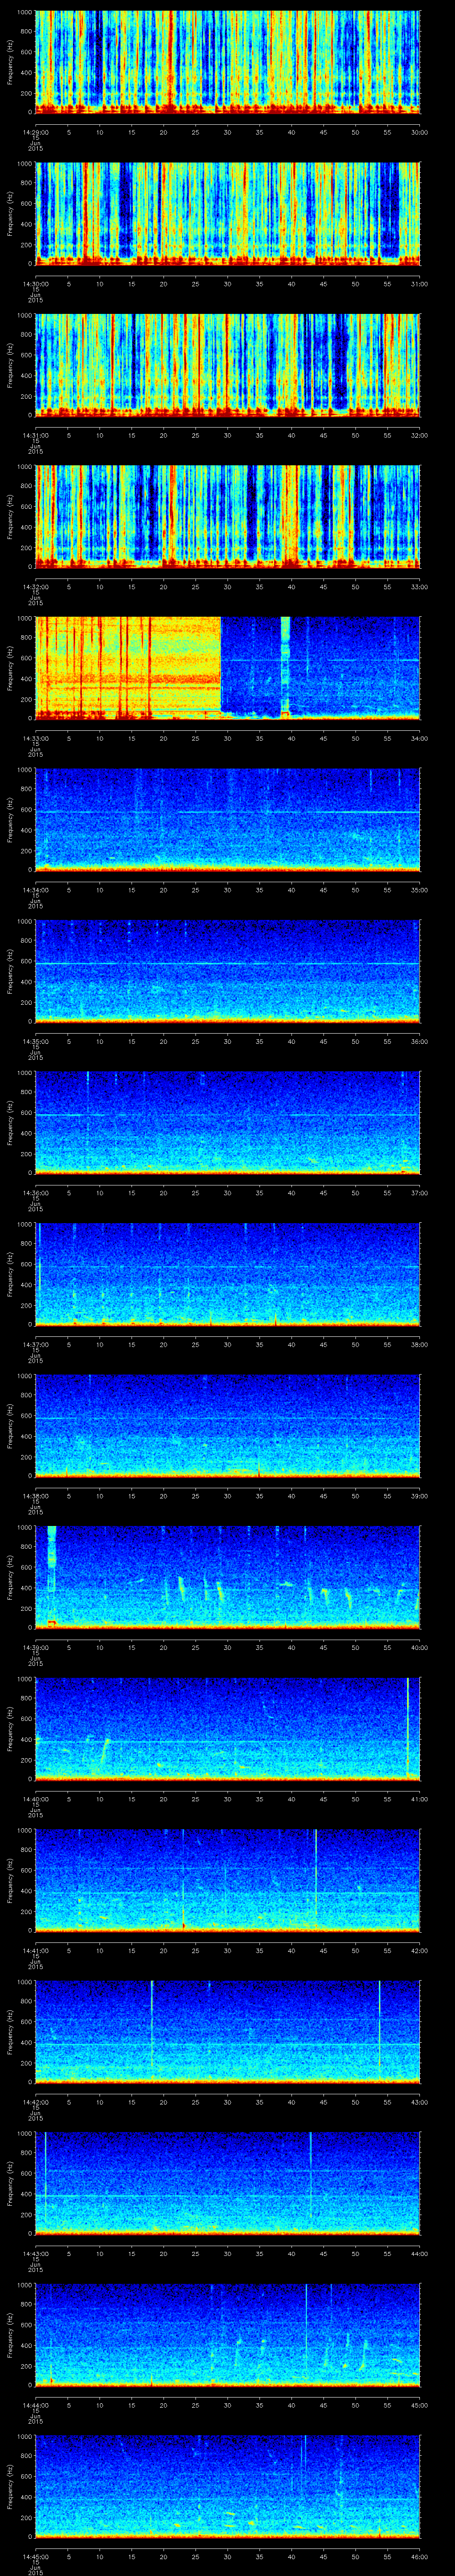Click the 14:33:00 start time label
The image size is (455, 2576).
pos(35,738)
